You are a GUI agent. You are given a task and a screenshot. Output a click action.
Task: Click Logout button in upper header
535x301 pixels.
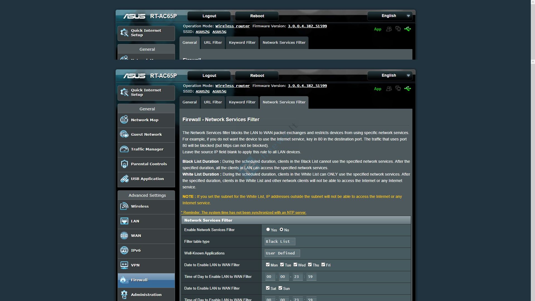209,16
